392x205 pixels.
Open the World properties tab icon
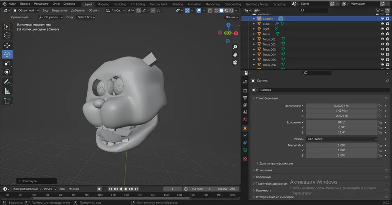[x=245, y=120]
